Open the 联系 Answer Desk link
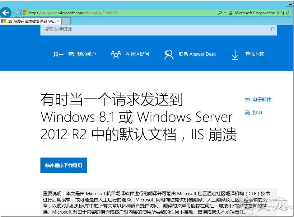 pyautogui.click(x=197, y=54)
